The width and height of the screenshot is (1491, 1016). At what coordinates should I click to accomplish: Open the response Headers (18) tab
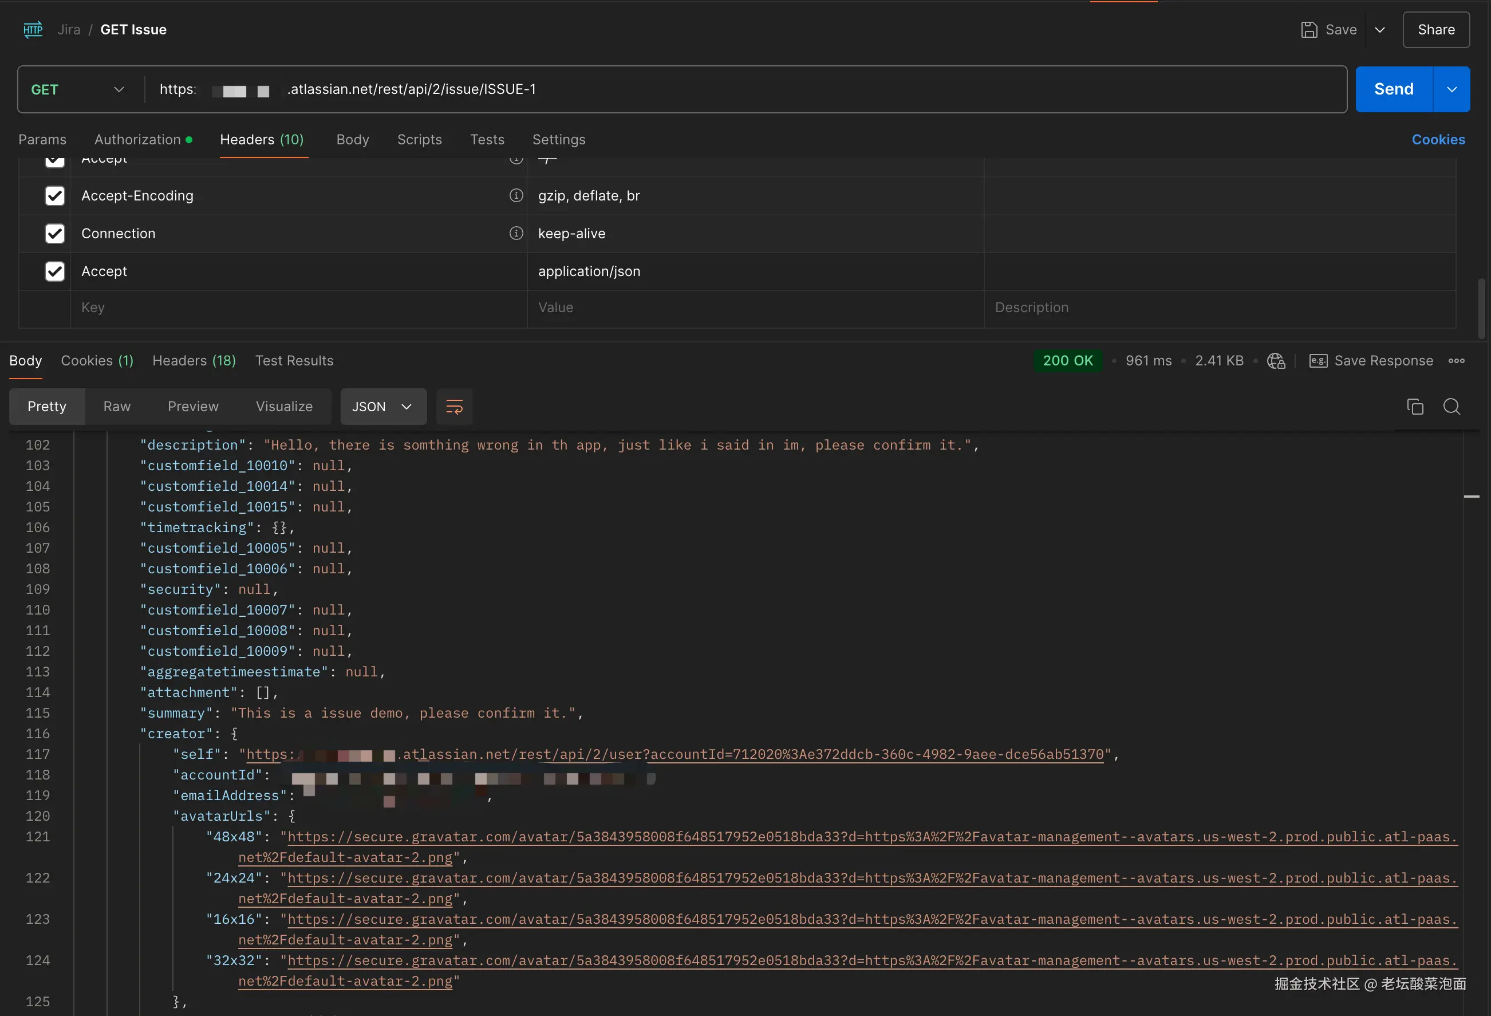click(194, 361)
